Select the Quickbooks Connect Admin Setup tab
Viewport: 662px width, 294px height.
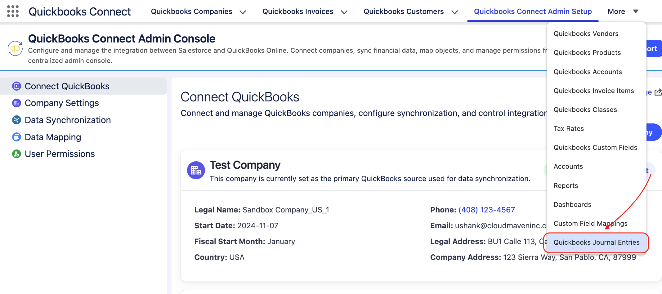pos(533,11)
